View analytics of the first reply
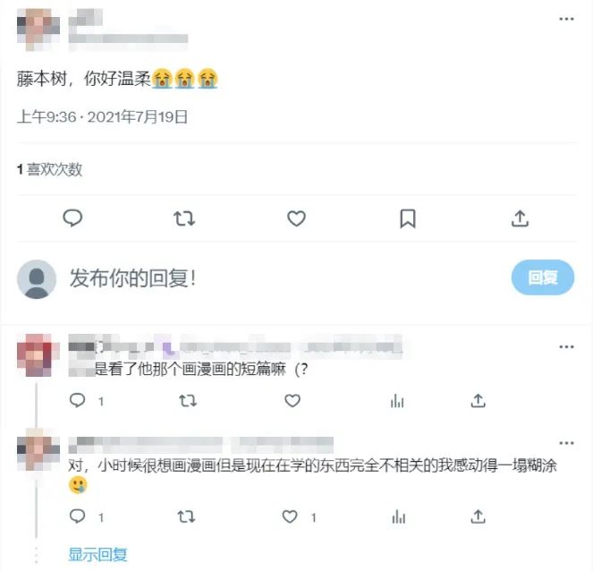 point(397,401)
